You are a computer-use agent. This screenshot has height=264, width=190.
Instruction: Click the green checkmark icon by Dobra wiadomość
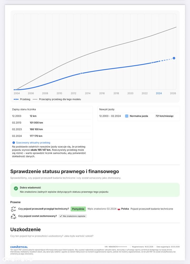(x=16, y=188)
